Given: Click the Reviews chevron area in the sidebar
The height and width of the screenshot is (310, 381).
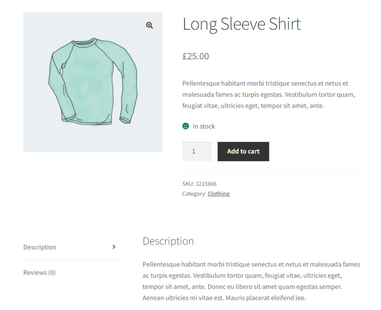Looking at the screenshot, I should click(114, 272).
